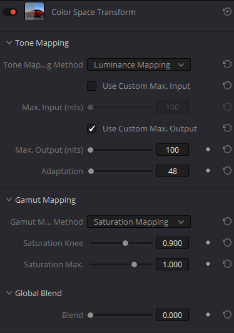
Task: Reset the Tone Mapping Method setting
Action: 227,64
